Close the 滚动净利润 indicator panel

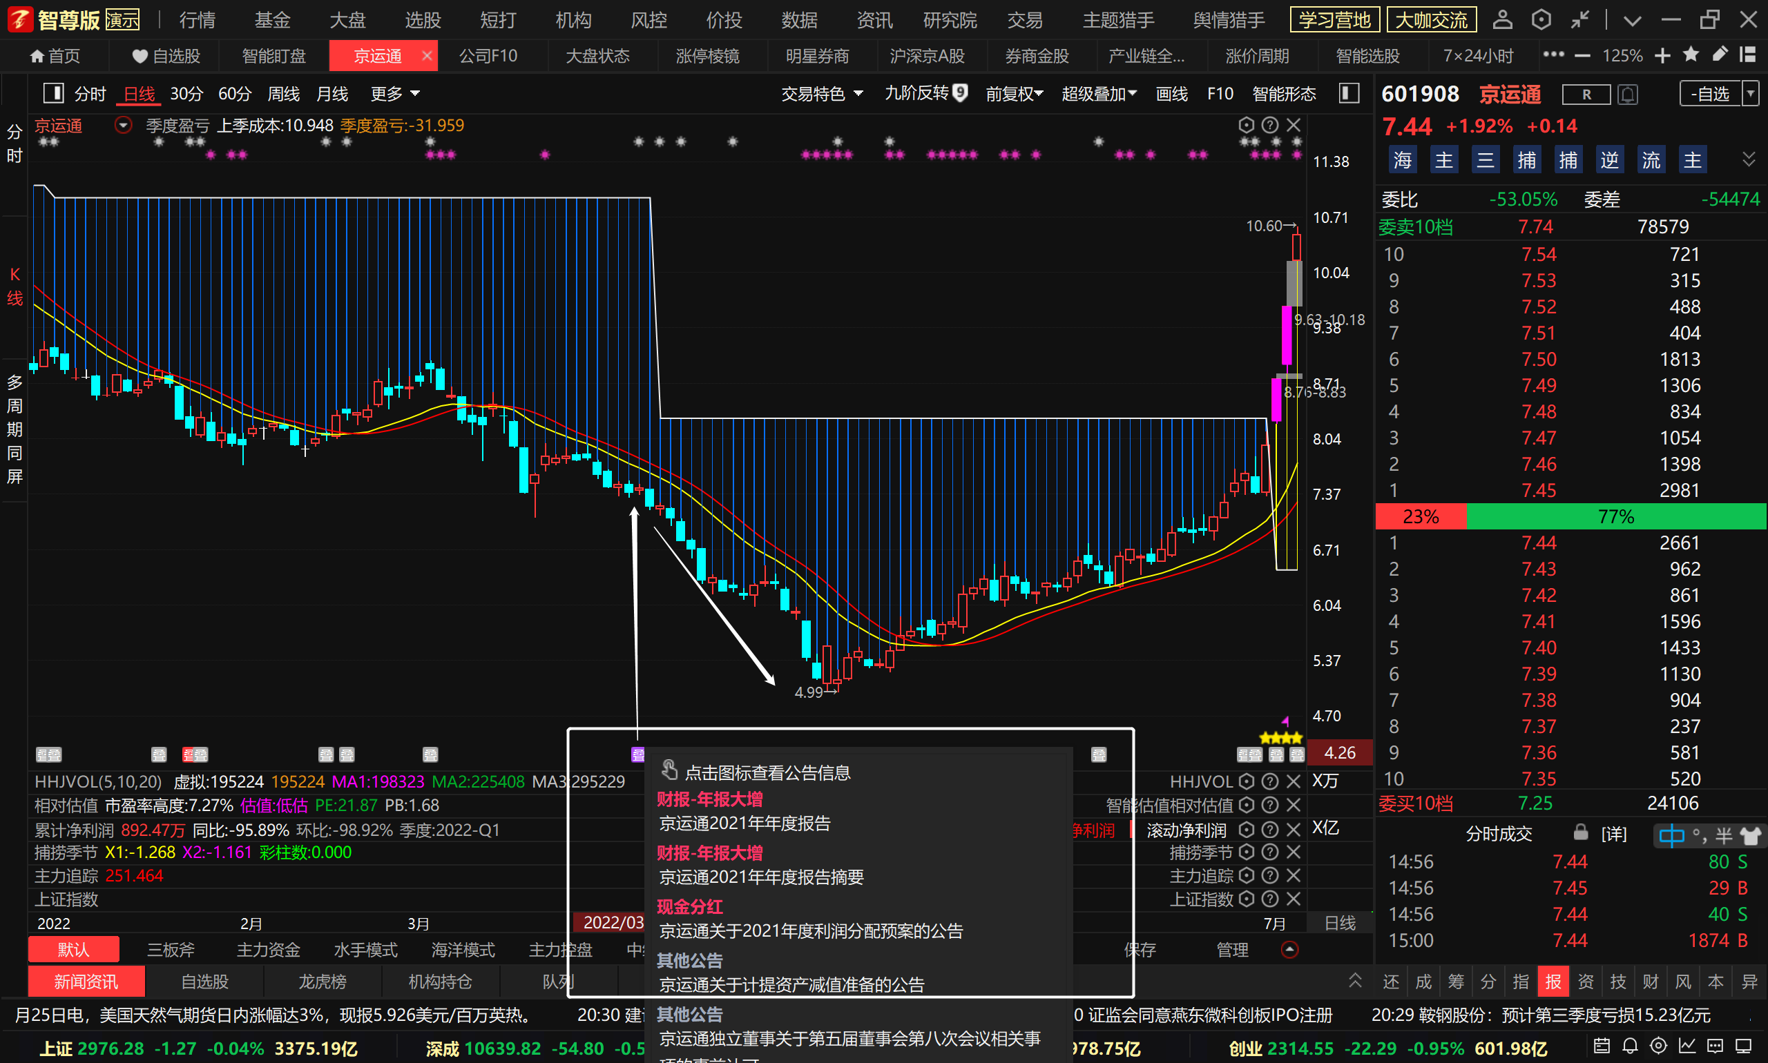(1293, 830)
